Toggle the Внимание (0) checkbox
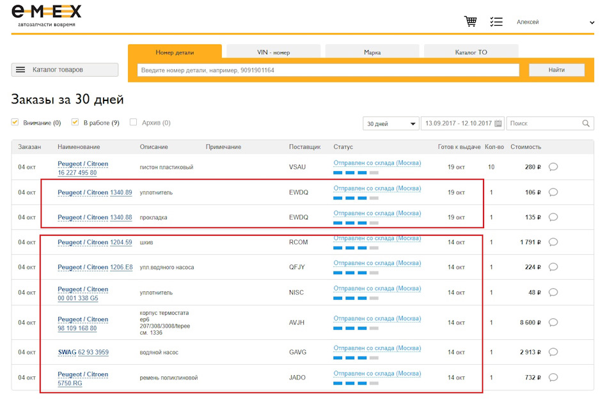This screenshot has height=407, width=614. 15,123
